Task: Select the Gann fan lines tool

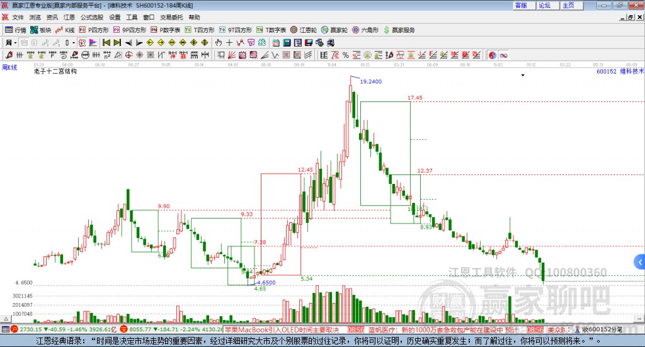Action: 232,55
